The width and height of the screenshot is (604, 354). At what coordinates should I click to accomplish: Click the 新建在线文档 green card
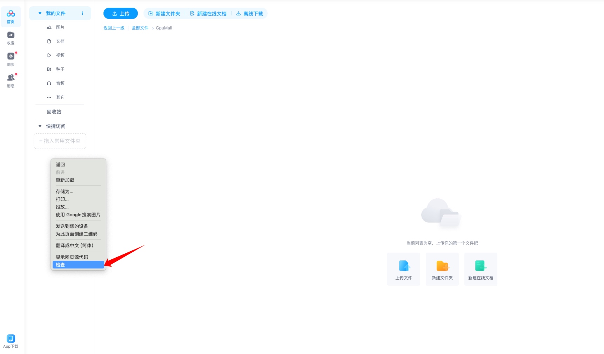click(x=481, y=269)
